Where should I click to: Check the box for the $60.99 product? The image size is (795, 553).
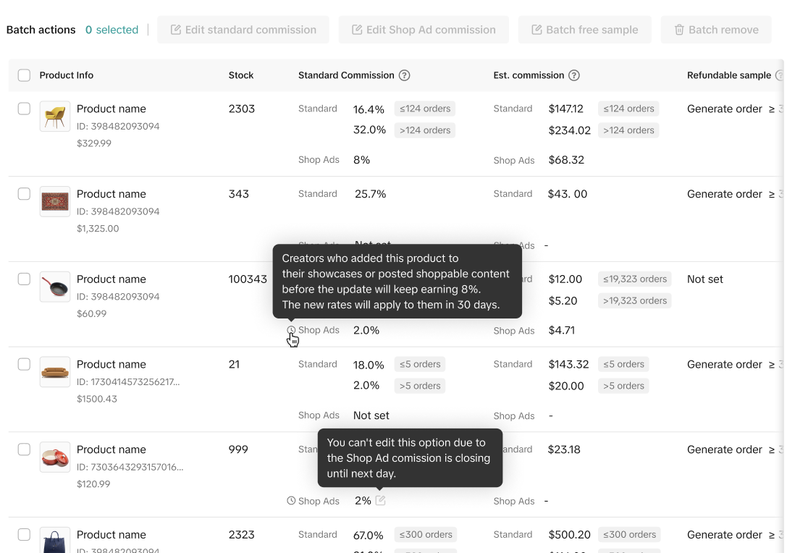click(x=24, y=279)
